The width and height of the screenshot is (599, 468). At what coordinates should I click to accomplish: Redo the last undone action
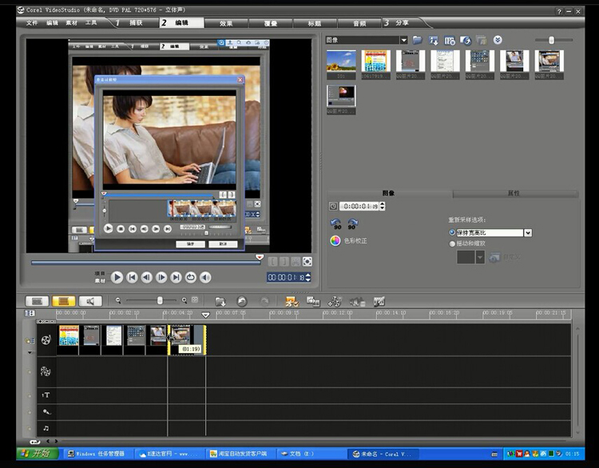(x=264, y=301)
